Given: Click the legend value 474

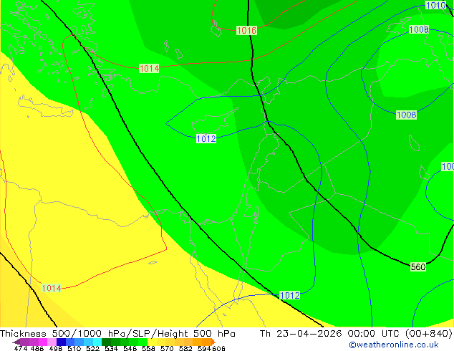Looking at the screenshot, I should point(21,348).
